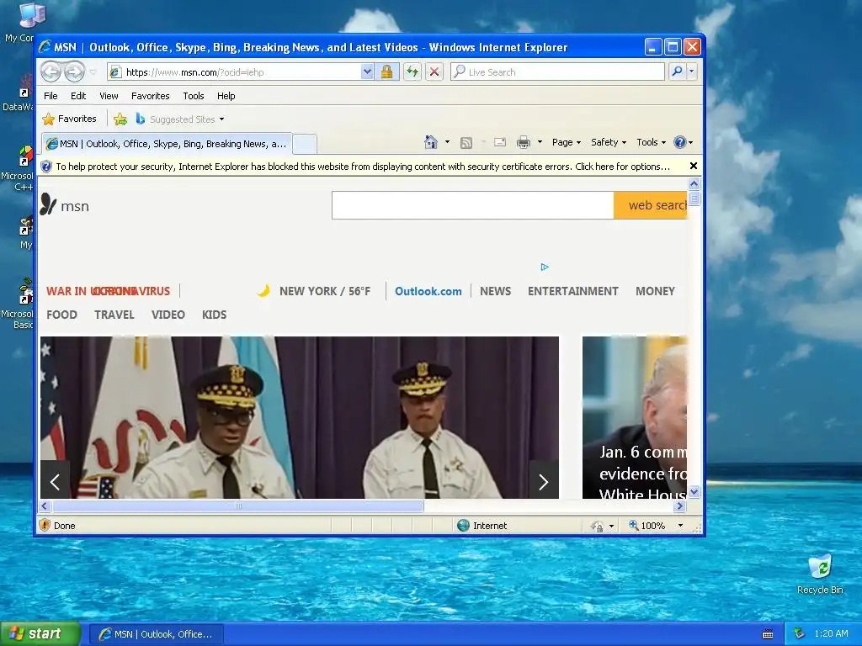This screenshot has width=862, height=646.
Task: Stop loading with the red X button
Action: coord(434,72)
